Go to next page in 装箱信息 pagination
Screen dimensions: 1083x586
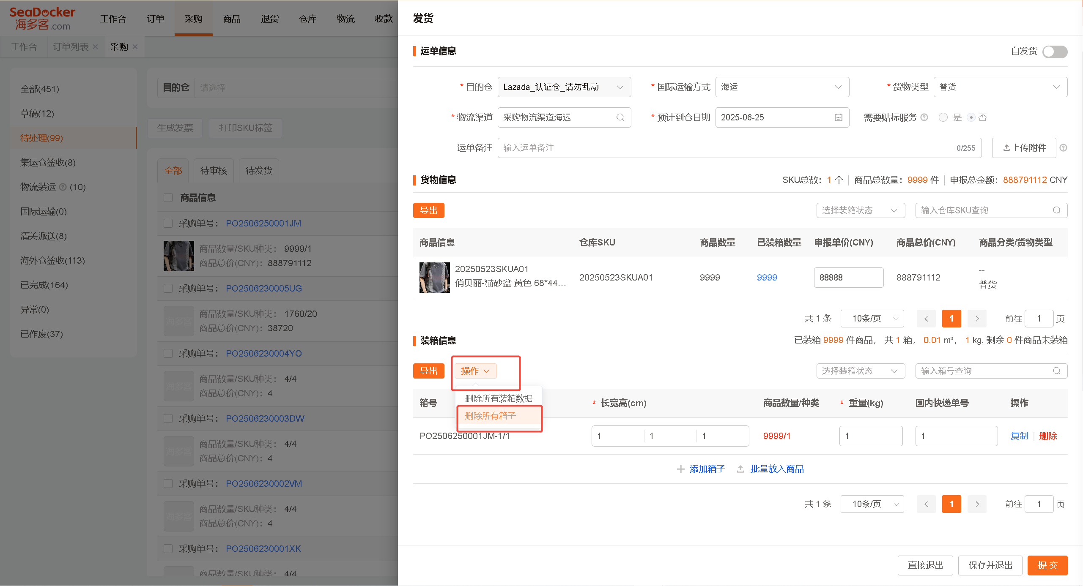click(977, 504)
